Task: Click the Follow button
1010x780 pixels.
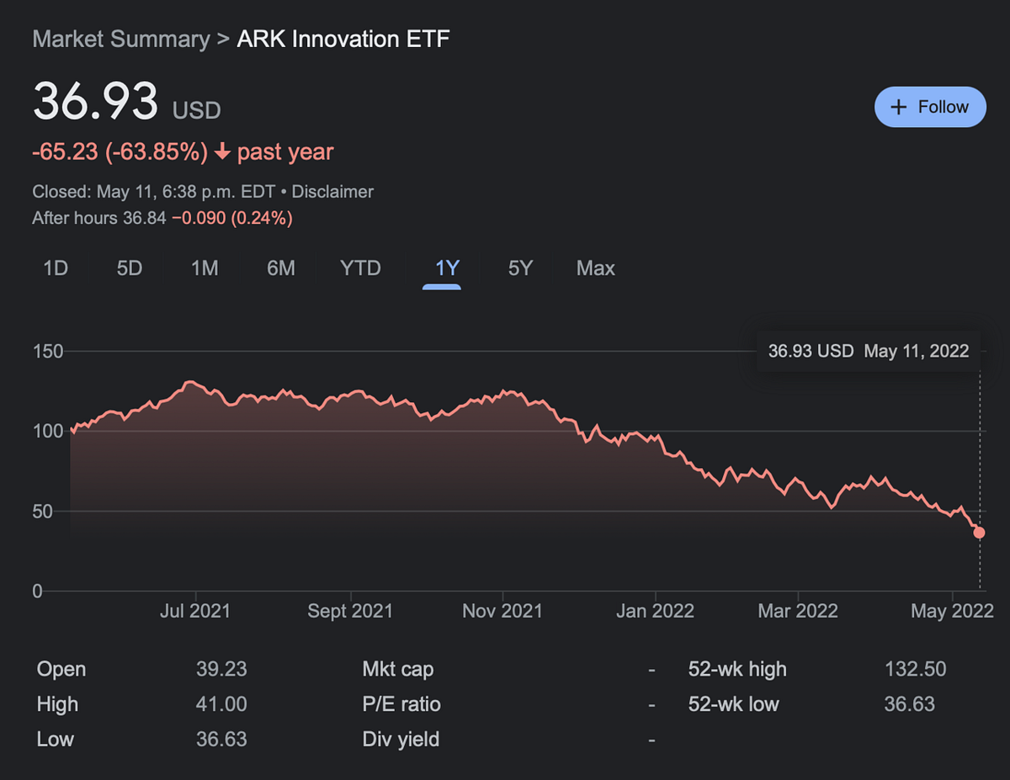Action: [x=930, y=107]
